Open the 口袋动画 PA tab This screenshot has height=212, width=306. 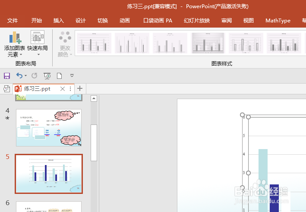(158, 20)
